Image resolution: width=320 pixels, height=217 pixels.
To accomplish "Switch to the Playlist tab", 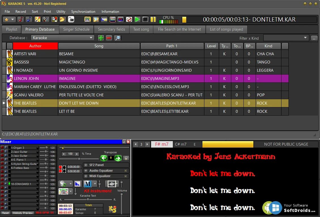I will point(12,29).
